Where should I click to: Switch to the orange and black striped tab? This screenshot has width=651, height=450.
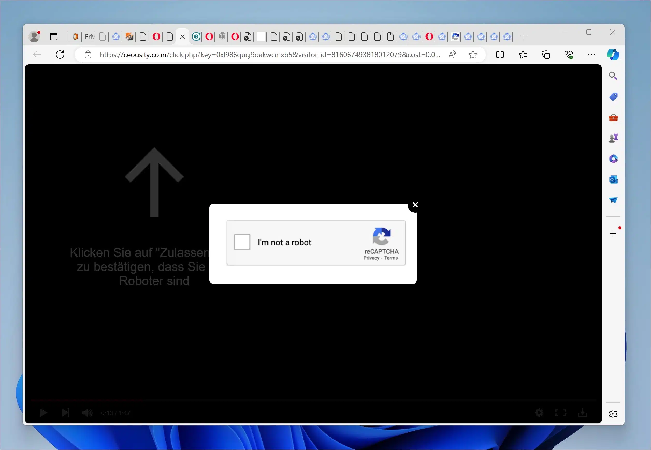click(129, 36)
